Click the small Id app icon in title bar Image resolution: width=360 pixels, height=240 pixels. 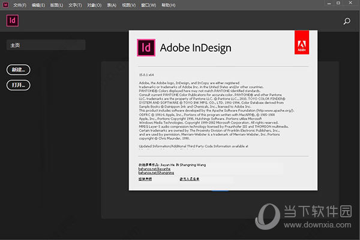(5, 4)
